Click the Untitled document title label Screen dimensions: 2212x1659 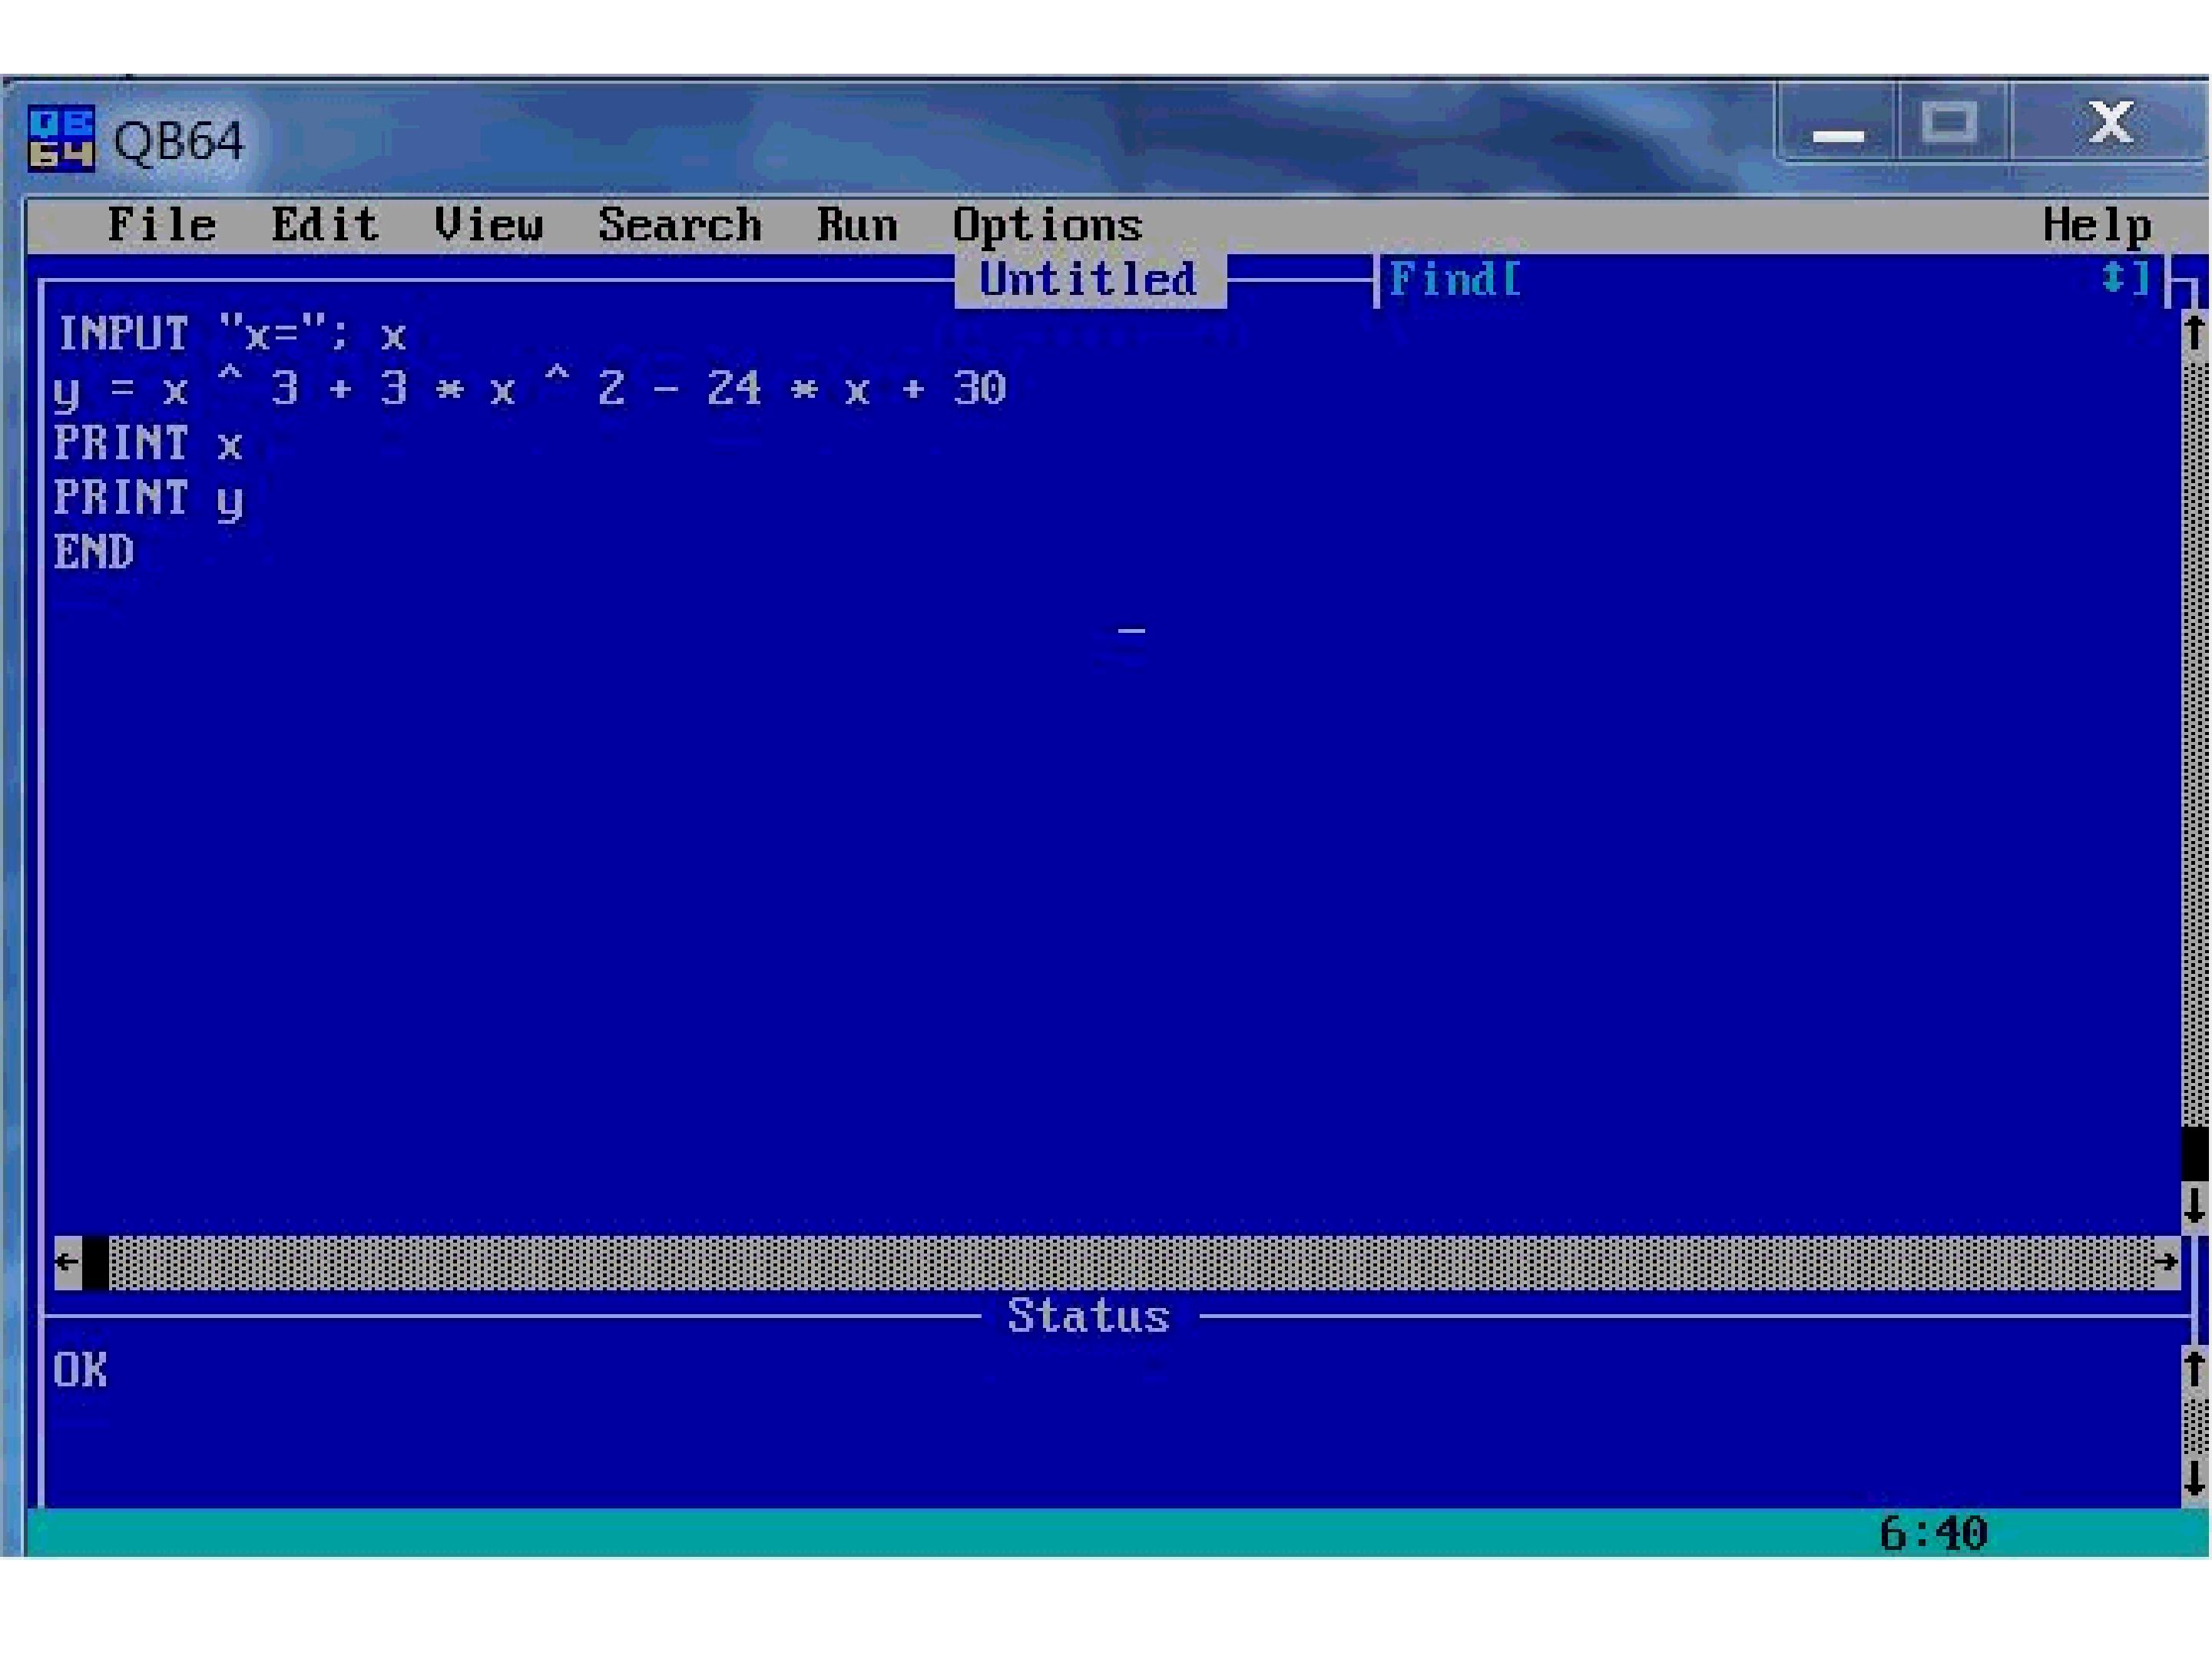pos(1088,279)
